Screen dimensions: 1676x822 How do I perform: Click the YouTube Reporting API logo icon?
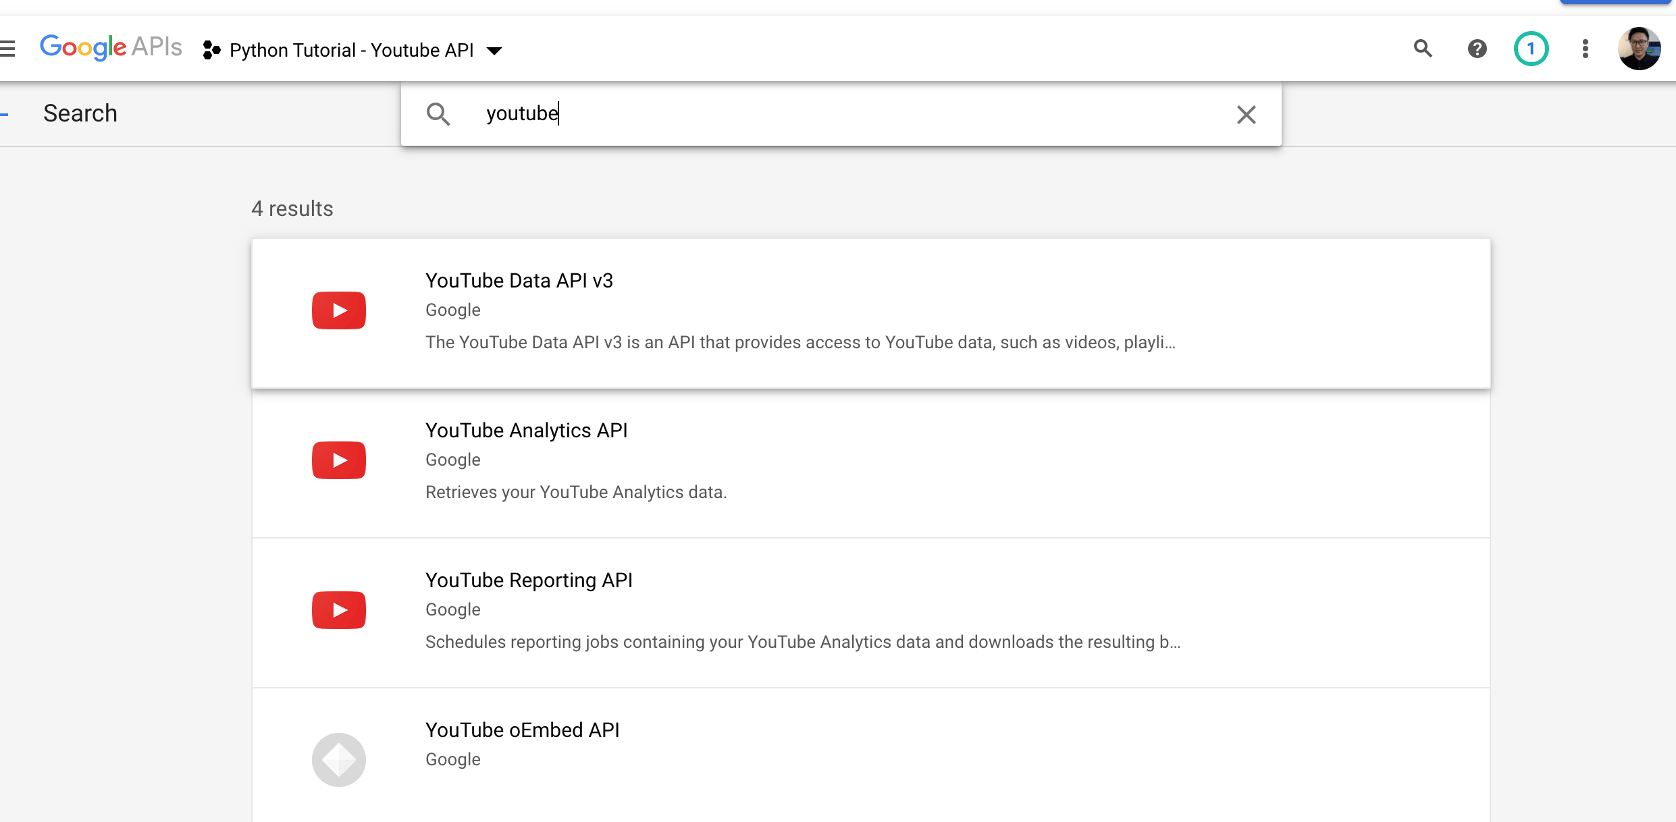(339, 610)
